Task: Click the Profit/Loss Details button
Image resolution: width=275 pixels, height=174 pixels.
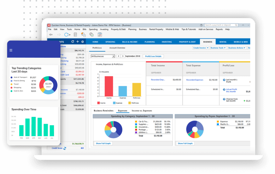Action: click(153, 56)
